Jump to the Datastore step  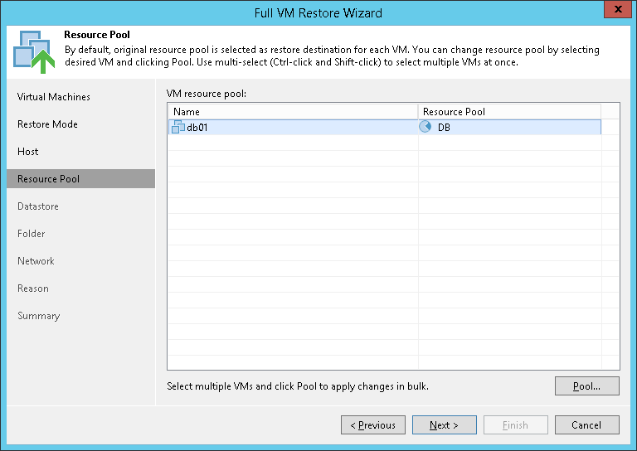pyautogui.click(x=38, y=206)
